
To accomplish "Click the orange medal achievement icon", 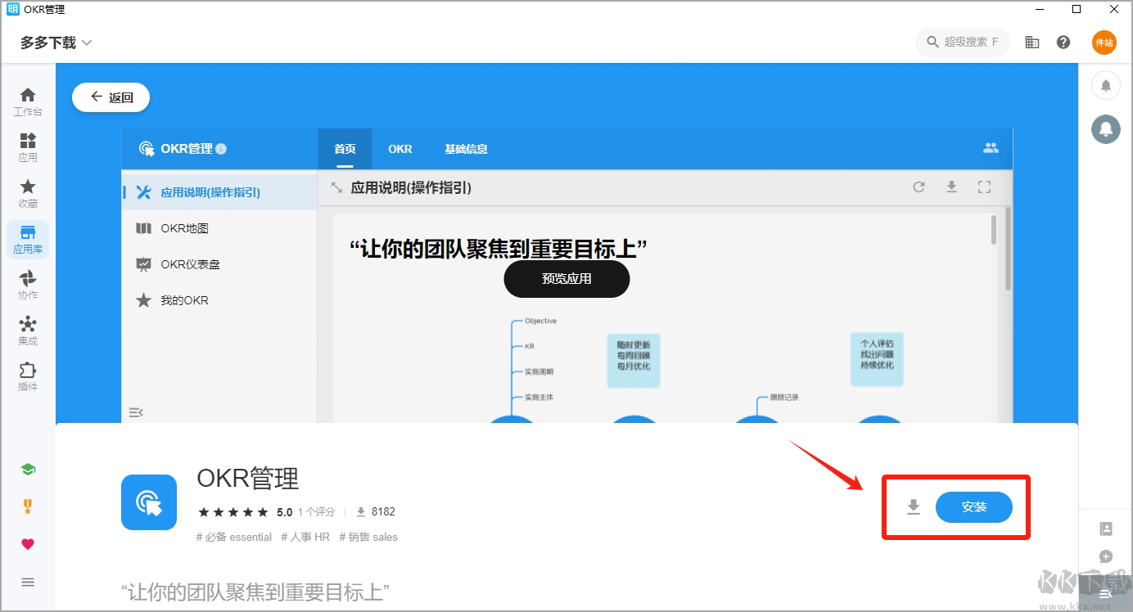I will click(x=28, y=506).
